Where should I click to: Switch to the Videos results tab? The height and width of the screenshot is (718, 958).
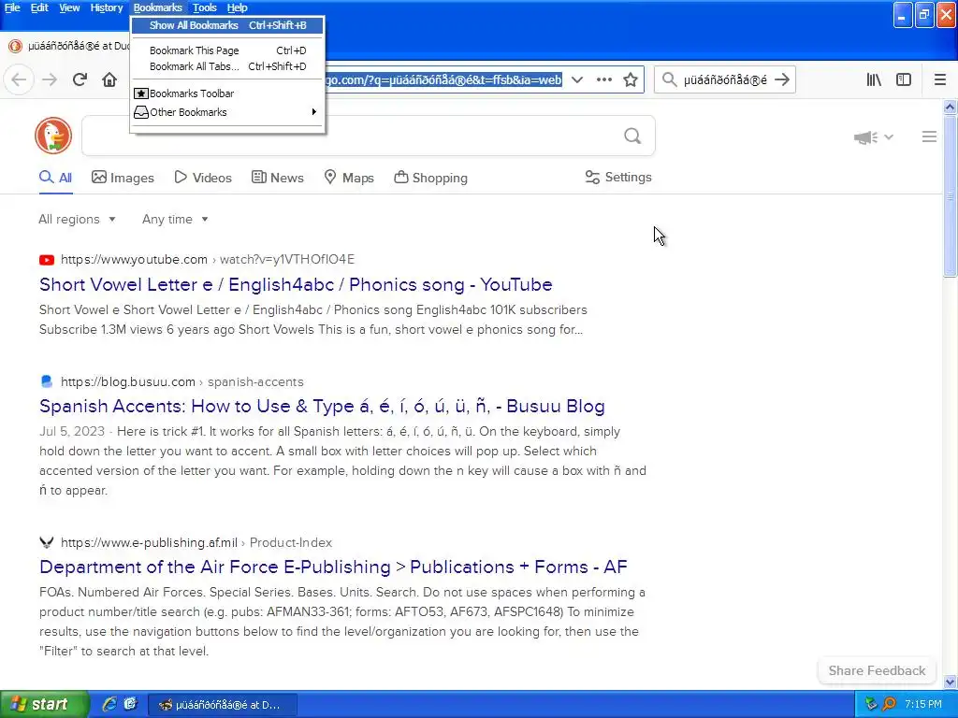point(203,178)
